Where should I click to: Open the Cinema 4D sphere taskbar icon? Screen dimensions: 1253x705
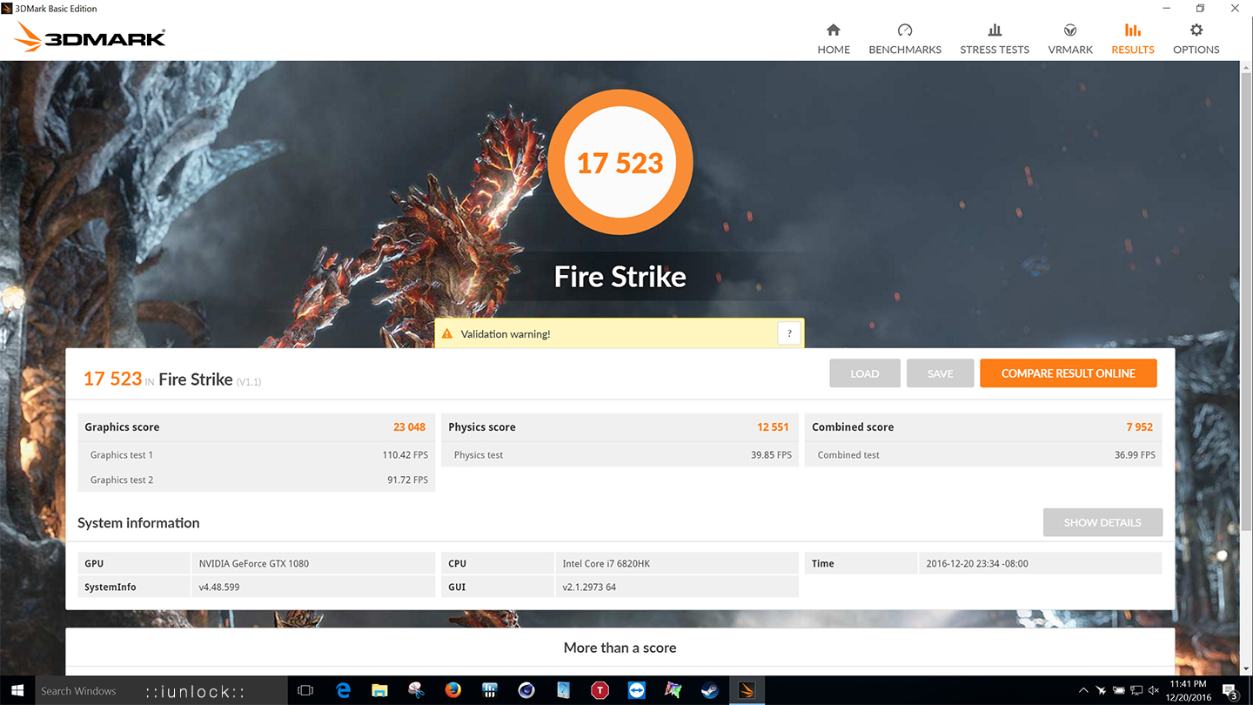(x=526, y=691)
